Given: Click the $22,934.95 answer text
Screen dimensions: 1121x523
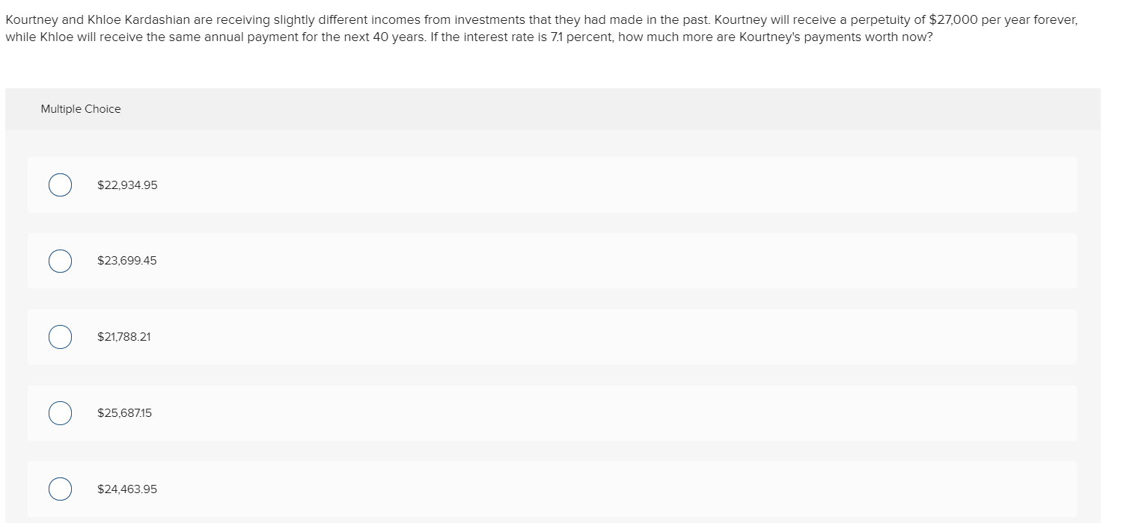Looking at the screenshot, I should [x=127, y=185].
